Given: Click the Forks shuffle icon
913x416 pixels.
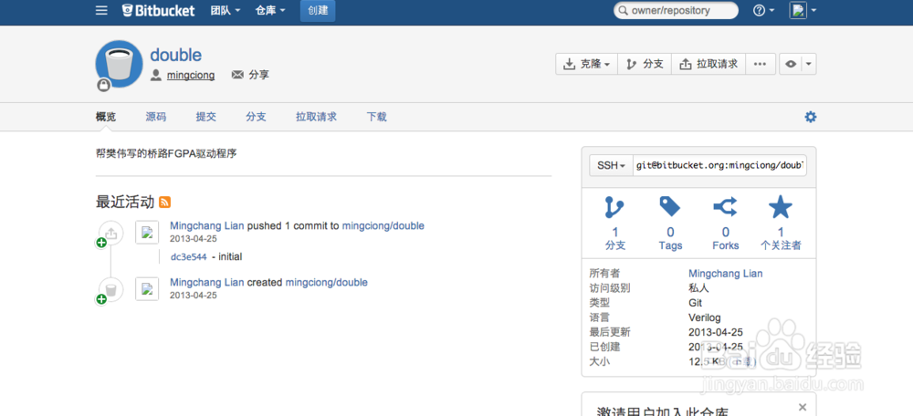Looking at the screenshot, I should (x=726, y=206).
